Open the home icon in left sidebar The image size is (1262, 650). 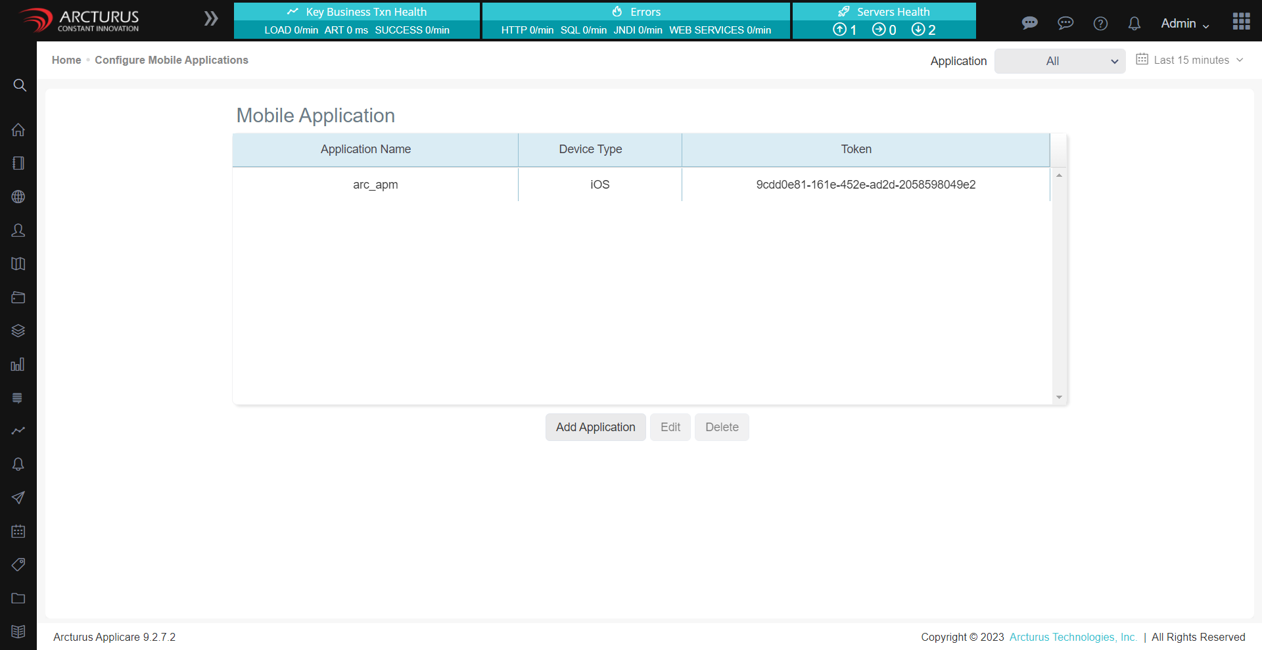[x=18, y=130]
